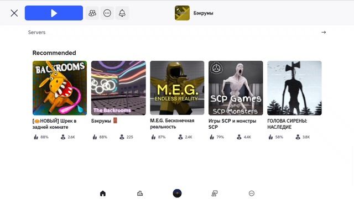Open the avatar profile button in bottom bar

coord(177,193)
